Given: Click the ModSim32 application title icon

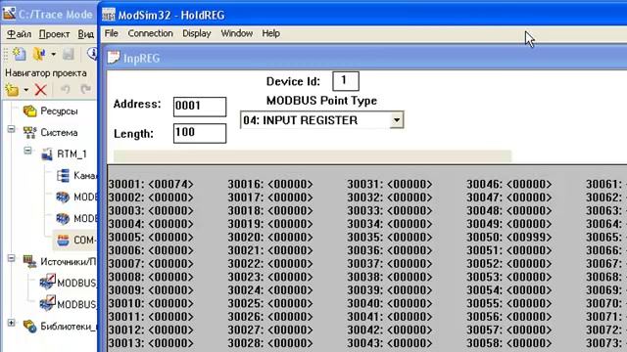Looking at the screenshot, I should tap(109, 15).
